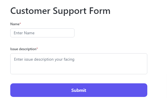
Task: Click the right edge of the purple Submit button
Action: (x=145, y=90)
